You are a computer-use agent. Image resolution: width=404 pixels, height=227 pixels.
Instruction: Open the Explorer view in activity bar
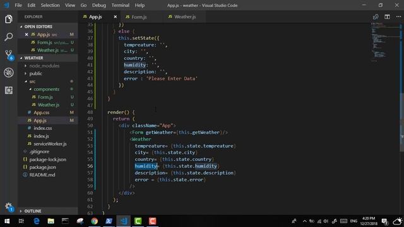coord(8,20)
